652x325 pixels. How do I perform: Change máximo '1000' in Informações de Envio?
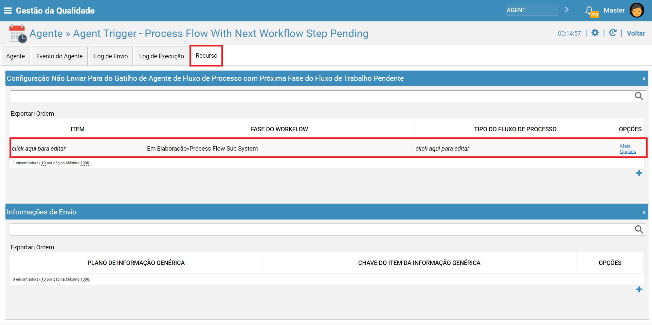tap(85, 280)
